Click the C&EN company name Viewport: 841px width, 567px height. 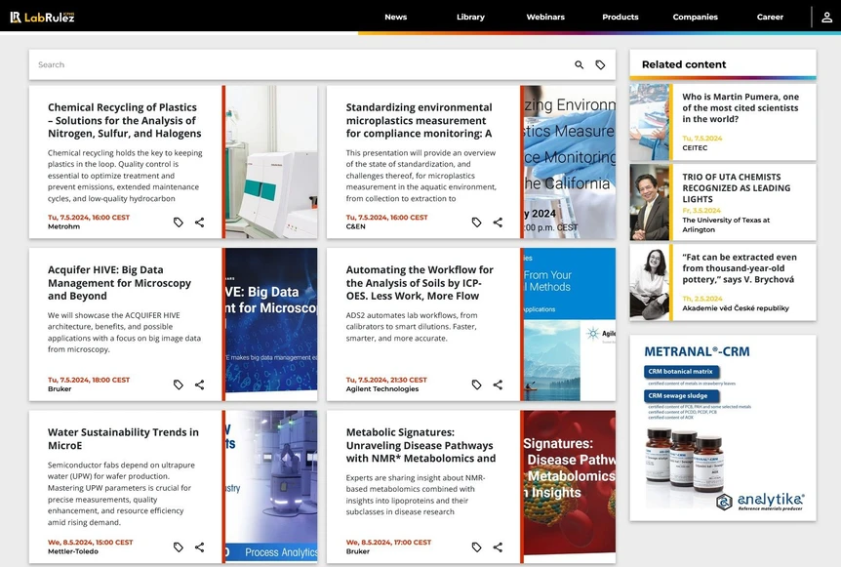355,226
